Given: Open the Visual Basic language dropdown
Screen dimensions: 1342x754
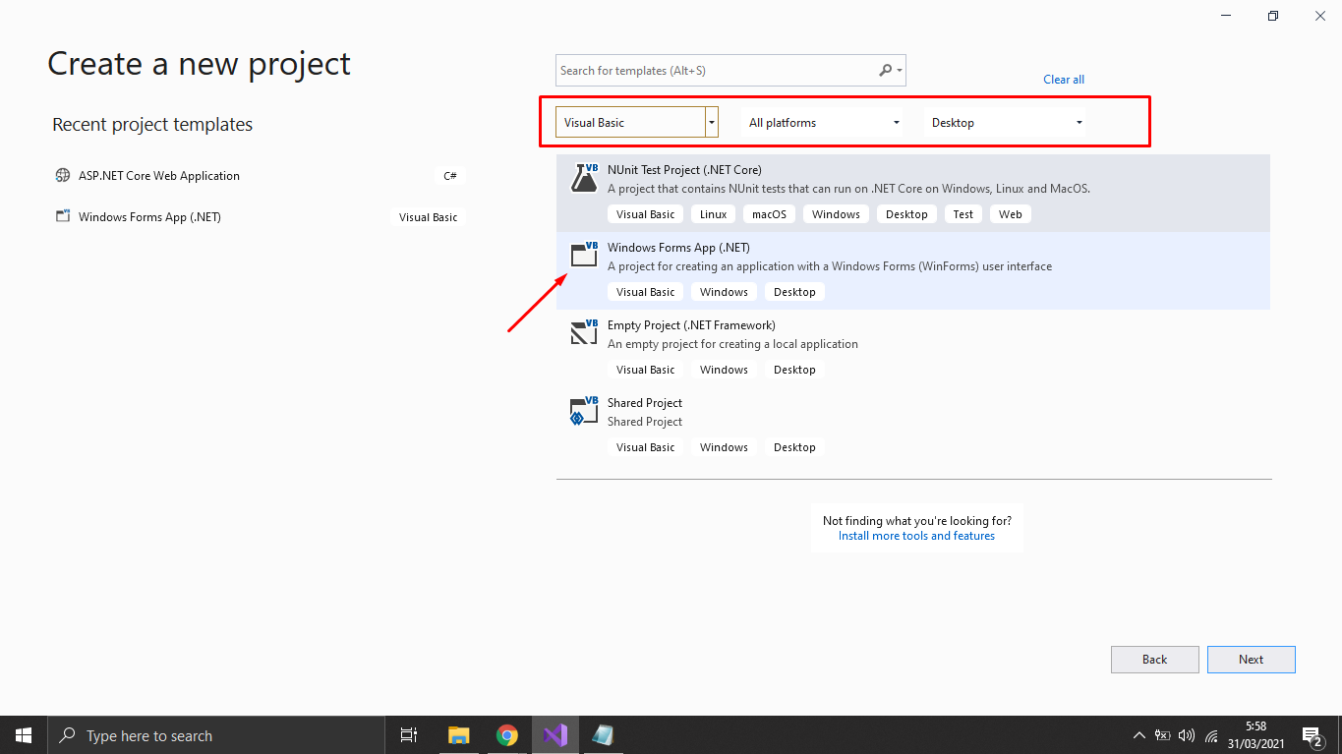Looking at the screenshot, I should 711,121.
